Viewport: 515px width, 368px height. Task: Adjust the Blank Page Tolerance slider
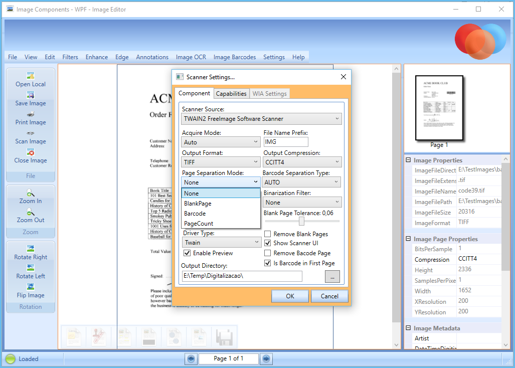coord(302,222)
